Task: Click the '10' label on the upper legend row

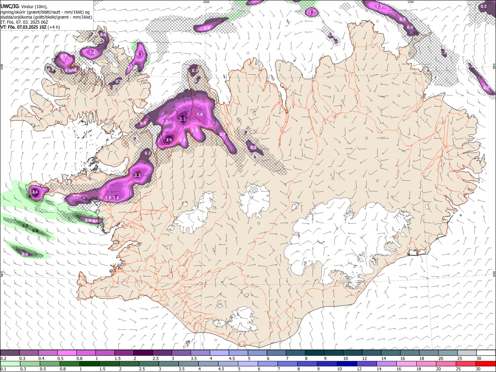Action: coord(346,358)
